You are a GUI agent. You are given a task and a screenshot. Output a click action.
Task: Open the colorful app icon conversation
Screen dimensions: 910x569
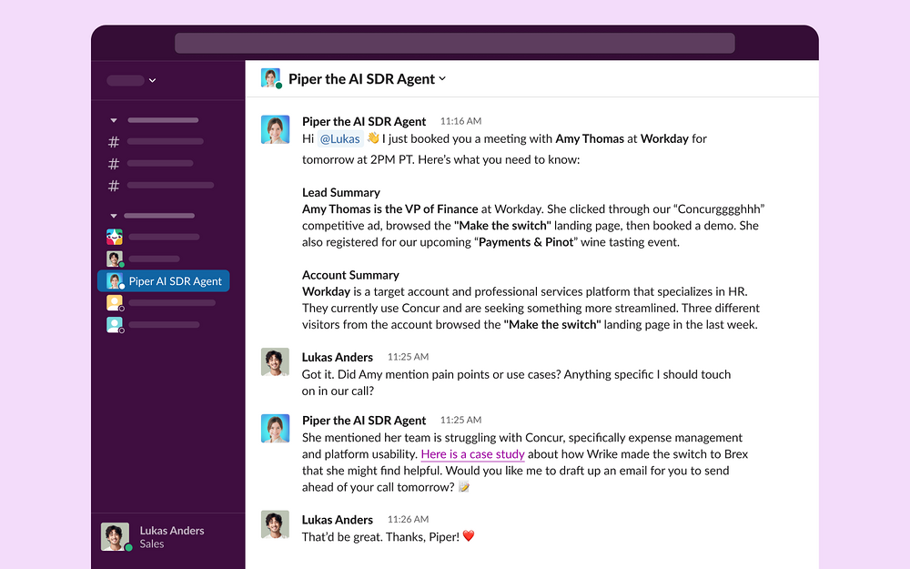pos(115,237)
